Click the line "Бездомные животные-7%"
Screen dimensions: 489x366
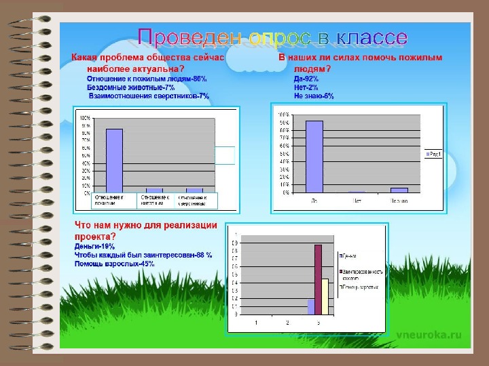(130, 87)
